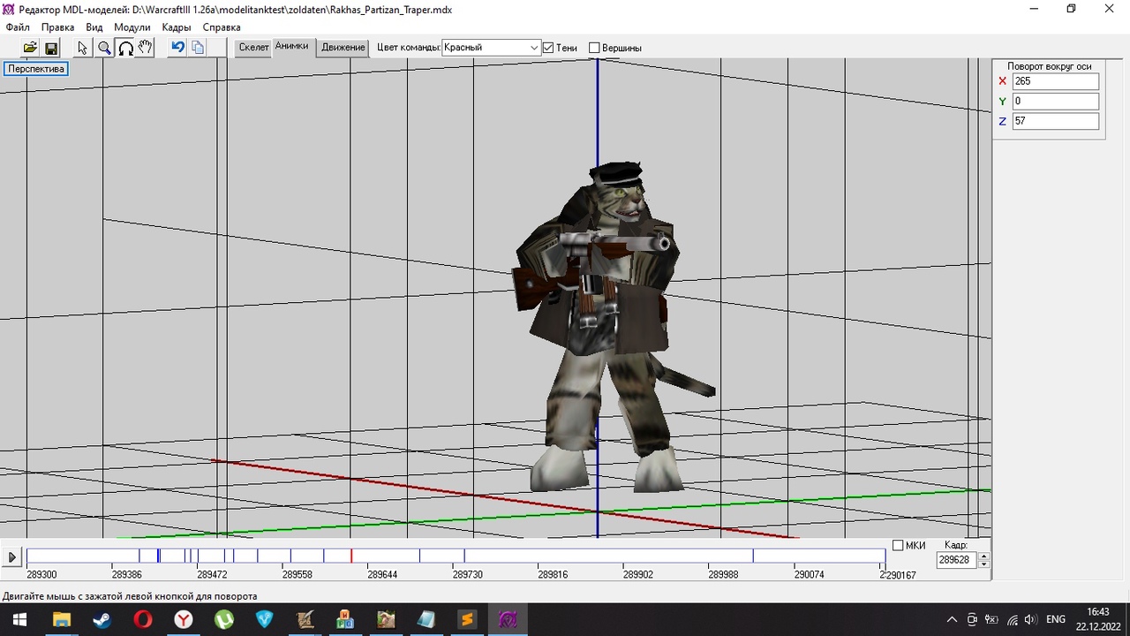Launch Yandex Browser from the taskbar

coord(183,619)
